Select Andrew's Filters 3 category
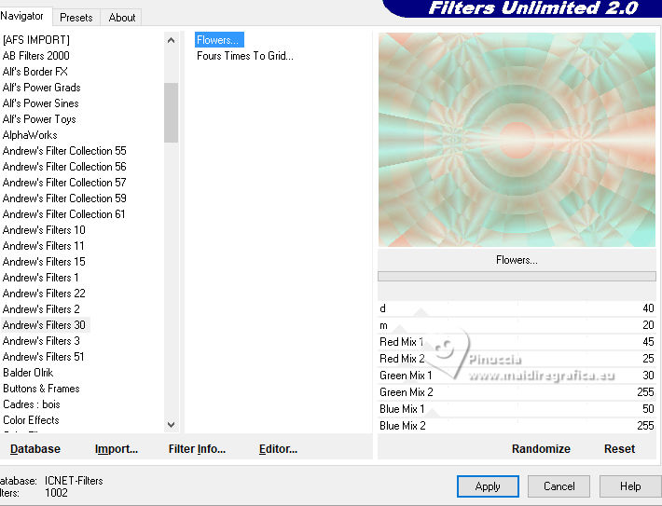This screenshot has width=662, height=506. [41, 340]
